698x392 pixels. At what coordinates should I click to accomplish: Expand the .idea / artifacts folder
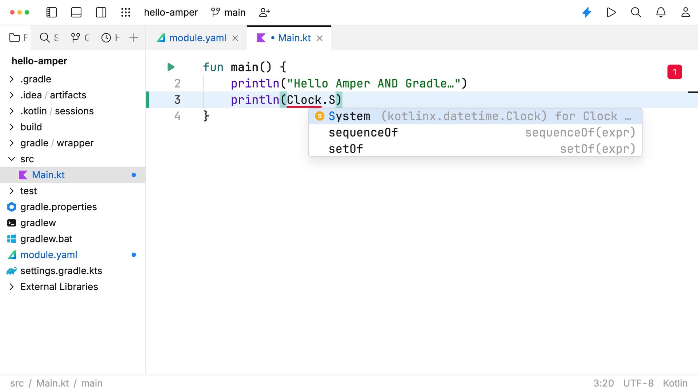pyautogui.click(x=11, y=95)
